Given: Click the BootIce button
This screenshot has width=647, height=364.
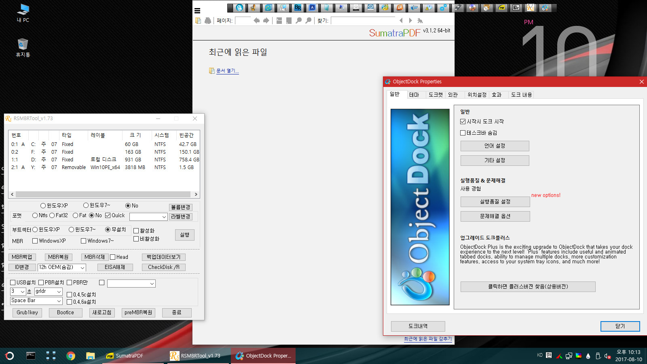Looking at the screenshot, I should click(x=66, y=313).
